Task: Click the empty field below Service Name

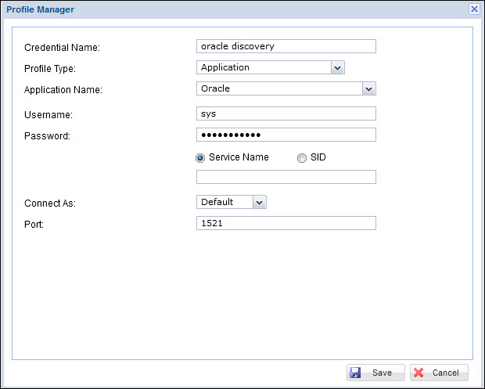Action: (x=286, y=177)
